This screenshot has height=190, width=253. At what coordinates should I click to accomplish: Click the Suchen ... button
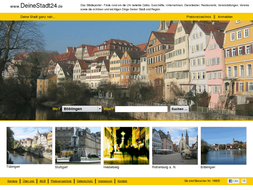180,109
